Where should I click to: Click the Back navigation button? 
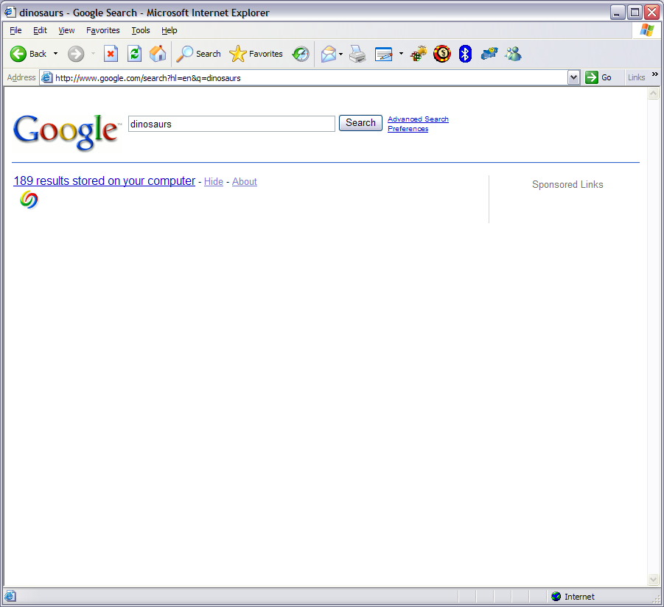click(x=28, y=54)
